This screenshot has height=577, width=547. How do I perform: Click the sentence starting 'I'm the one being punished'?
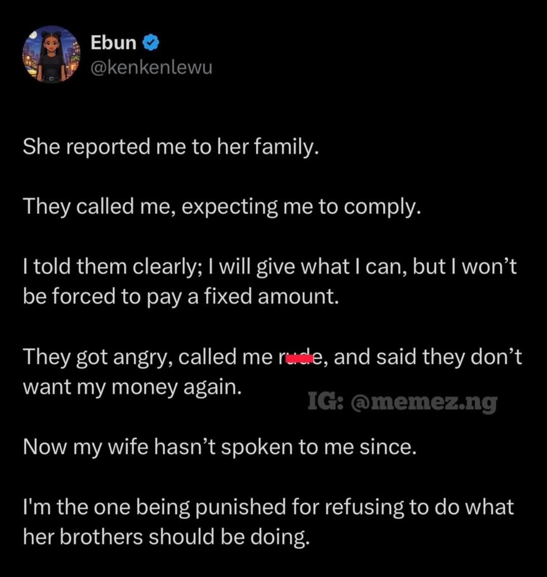[268, 507]
